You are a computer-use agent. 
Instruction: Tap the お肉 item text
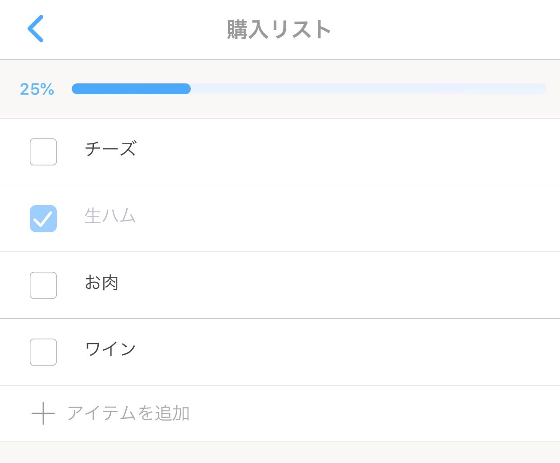[x=102, y=283]
